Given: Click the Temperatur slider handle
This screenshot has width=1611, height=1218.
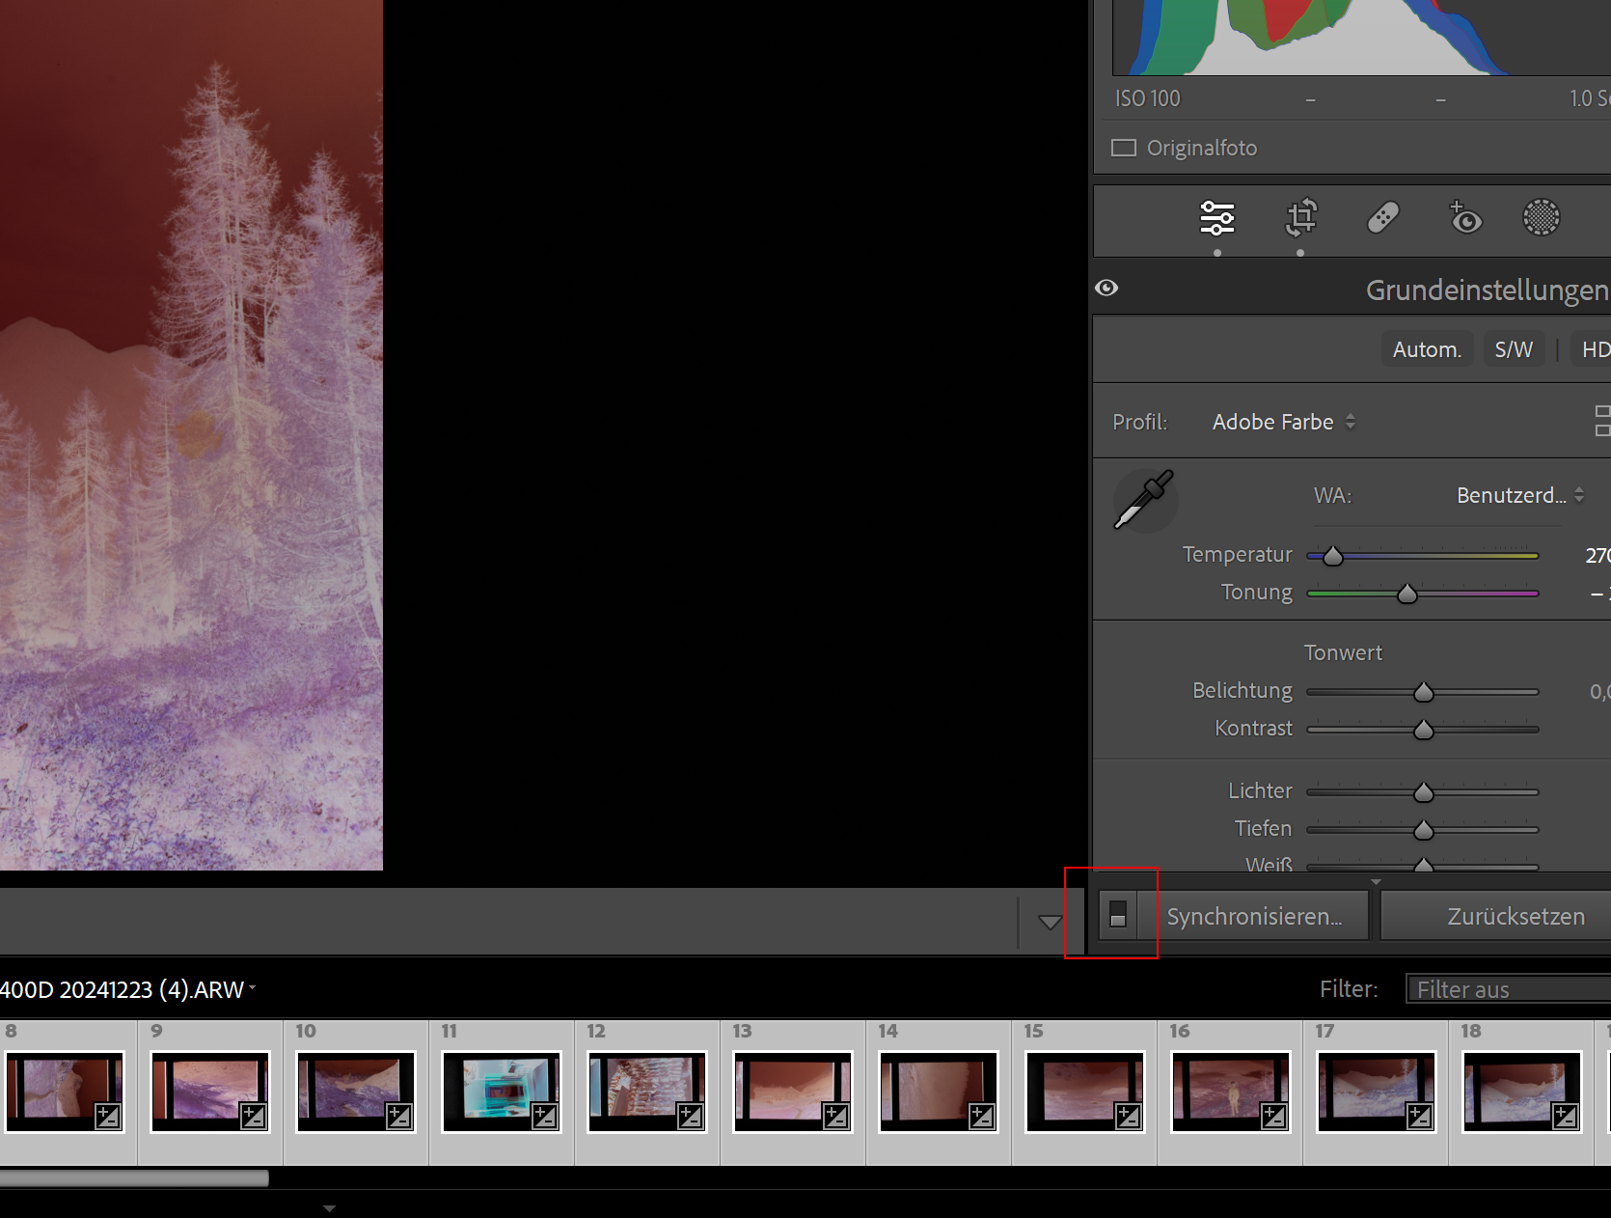Looking at the screenshot, I should click(x=1333, y=556).
